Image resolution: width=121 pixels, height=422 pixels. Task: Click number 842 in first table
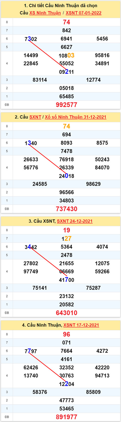point(67,30)
